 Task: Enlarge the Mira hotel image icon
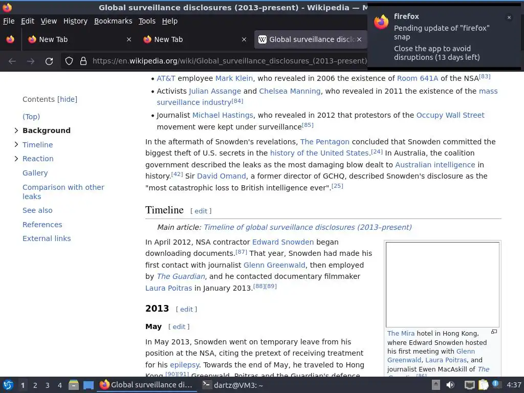tap(494, 332)
